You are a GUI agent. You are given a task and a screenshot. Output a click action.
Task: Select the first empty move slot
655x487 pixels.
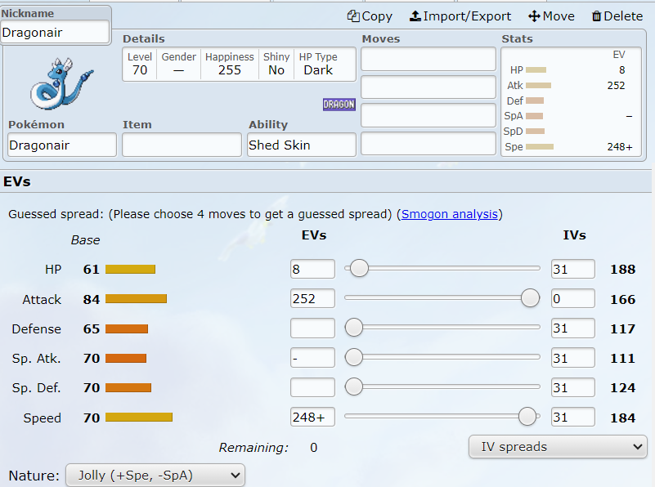[428, 59]
